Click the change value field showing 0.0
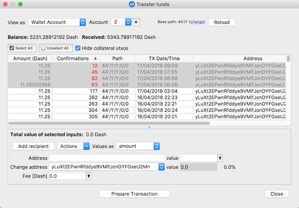The image size is (299, 208). [x=198, y=167]
